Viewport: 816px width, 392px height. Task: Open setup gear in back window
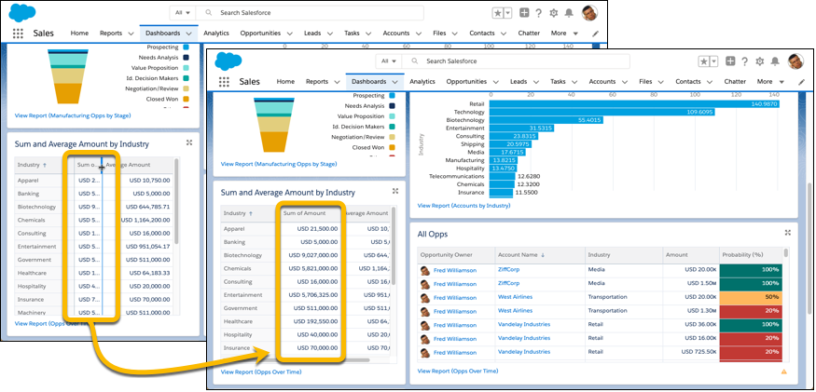coord(554,13)
